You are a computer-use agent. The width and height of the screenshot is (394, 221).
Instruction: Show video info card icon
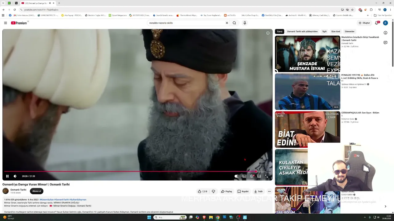268,33
